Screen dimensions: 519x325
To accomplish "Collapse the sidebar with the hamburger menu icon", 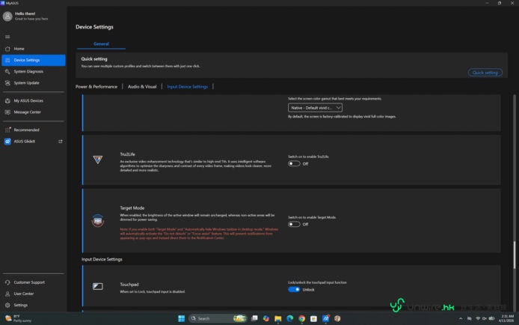I will 7,37.
